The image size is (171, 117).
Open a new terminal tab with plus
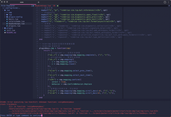pyautogui.click(x=38, y=2)
